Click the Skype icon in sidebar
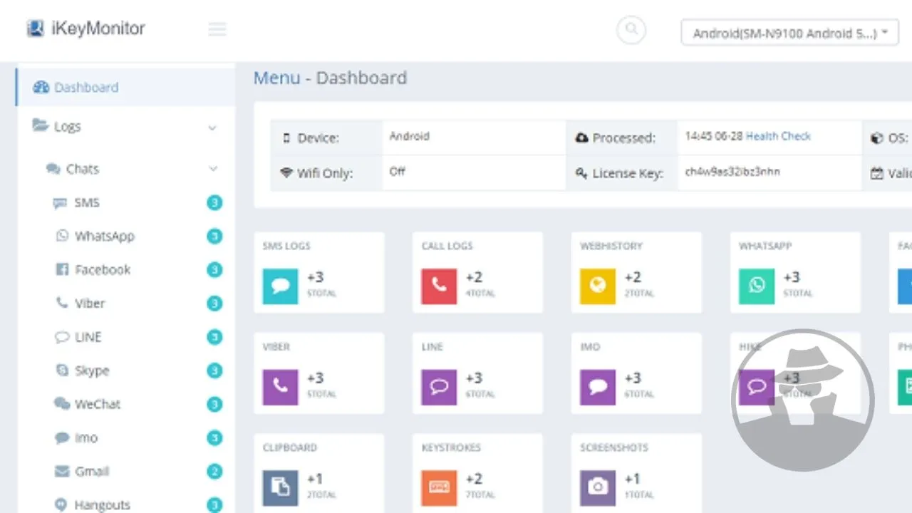Image resolution: width=912 pixels, height=513 pixels. [x=62, y=370]
